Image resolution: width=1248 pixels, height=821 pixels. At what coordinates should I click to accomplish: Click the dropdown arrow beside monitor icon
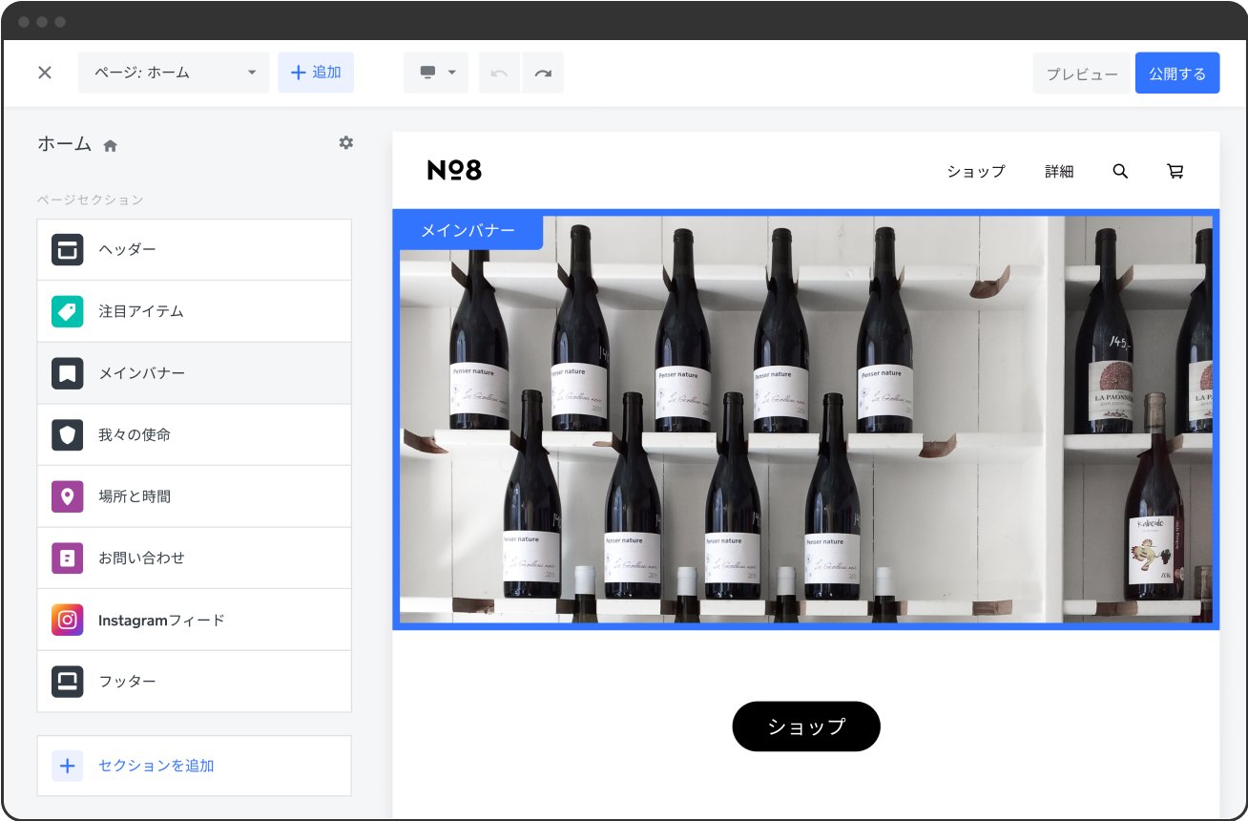click(452, 73)
